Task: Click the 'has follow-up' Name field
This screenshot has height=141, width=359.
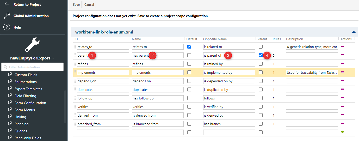Action: [158, 98]
